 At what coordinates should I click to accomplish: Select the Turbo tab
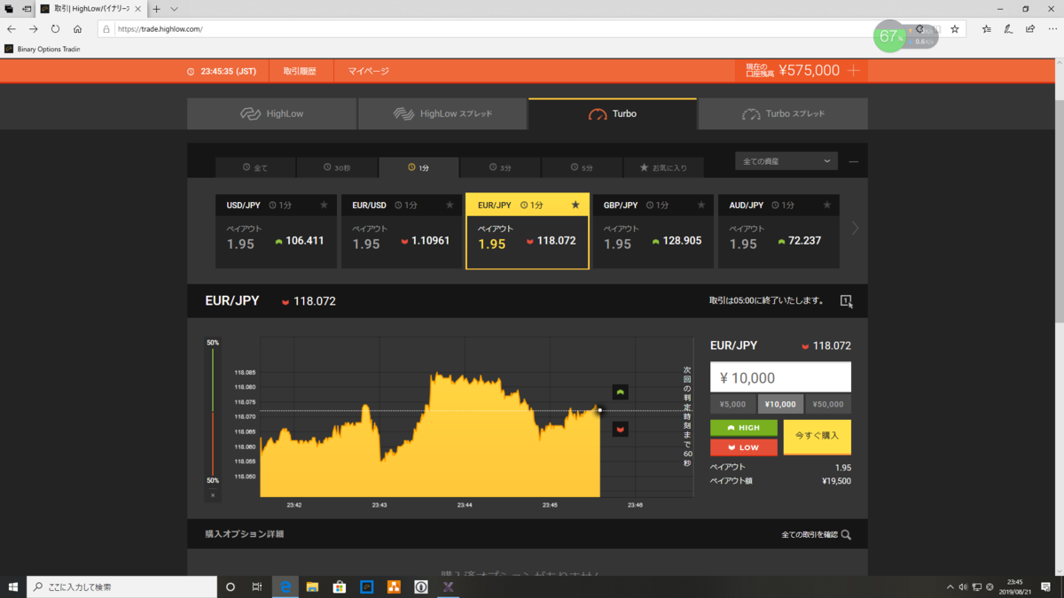pos(613,114)
